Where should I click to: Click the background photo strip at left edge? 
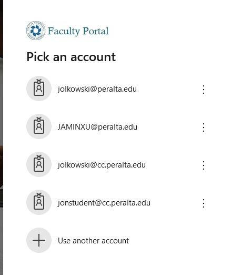coord(2,137)
